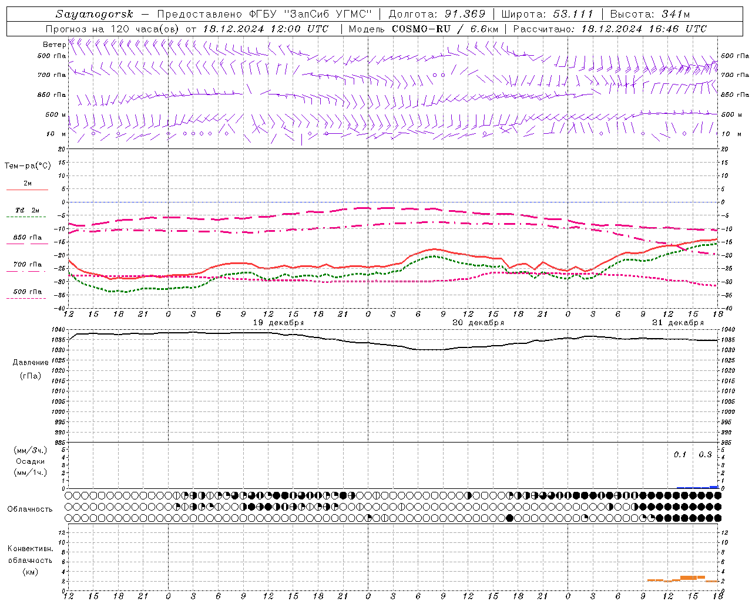Select the 'Долгота: 91.369' header field
The width and height of the screenshot is (752, 601).
[x=437, y=14]
